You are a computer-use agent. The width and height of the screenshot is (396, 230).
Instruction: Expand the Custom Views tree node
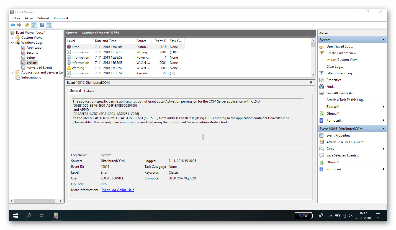tap(12, 38)
